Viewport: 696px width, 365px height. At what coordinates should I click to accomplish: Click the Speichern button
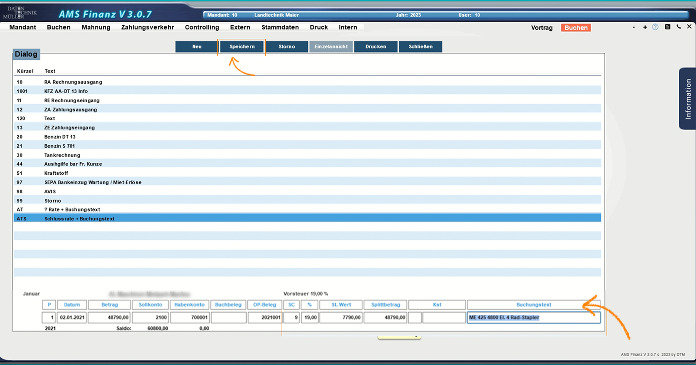242,46
